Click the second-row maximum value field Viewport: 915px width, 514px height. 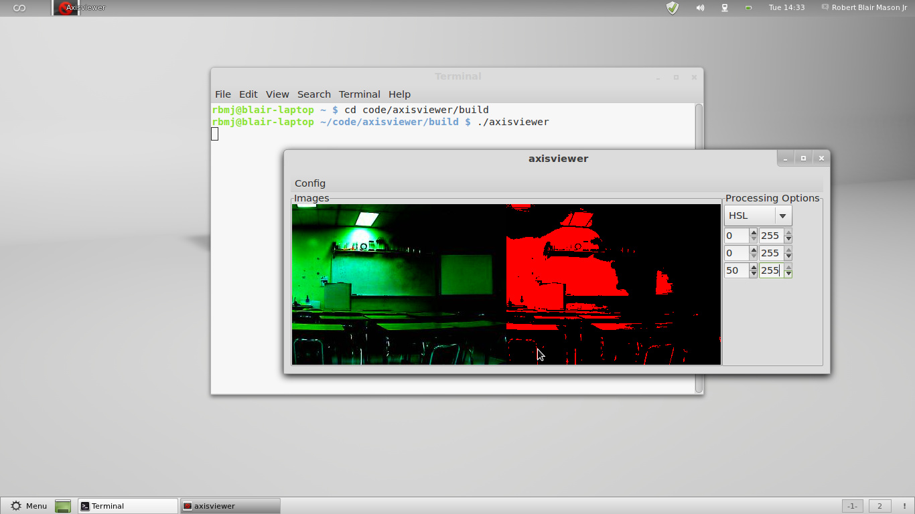pyautogui.click(x=770, y=253)
